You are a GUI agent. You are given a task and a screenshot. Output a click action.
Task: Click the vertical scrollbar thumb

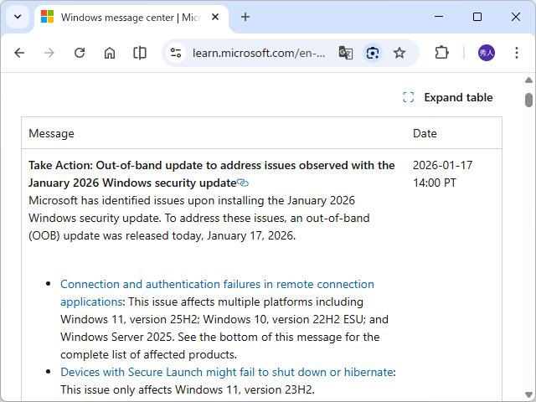click(x=528, y=100)
